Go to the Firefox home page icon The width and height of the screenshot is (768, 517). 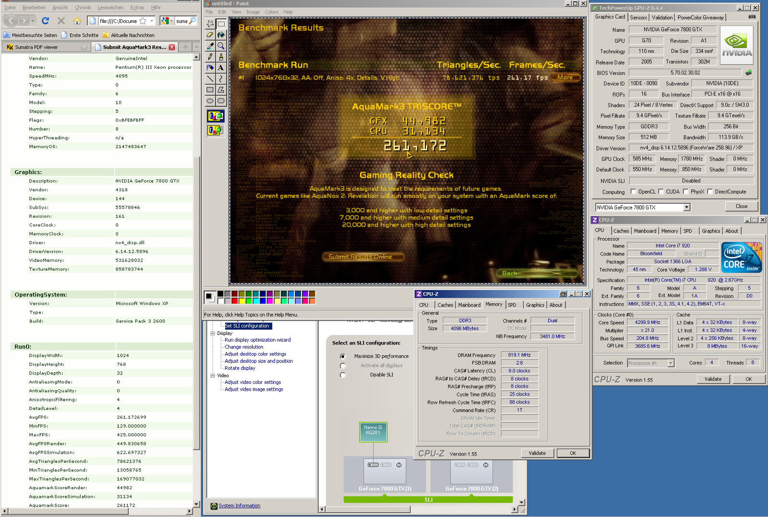[77, 21]
